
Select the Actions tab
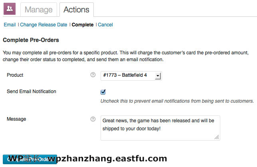[77, 10]
